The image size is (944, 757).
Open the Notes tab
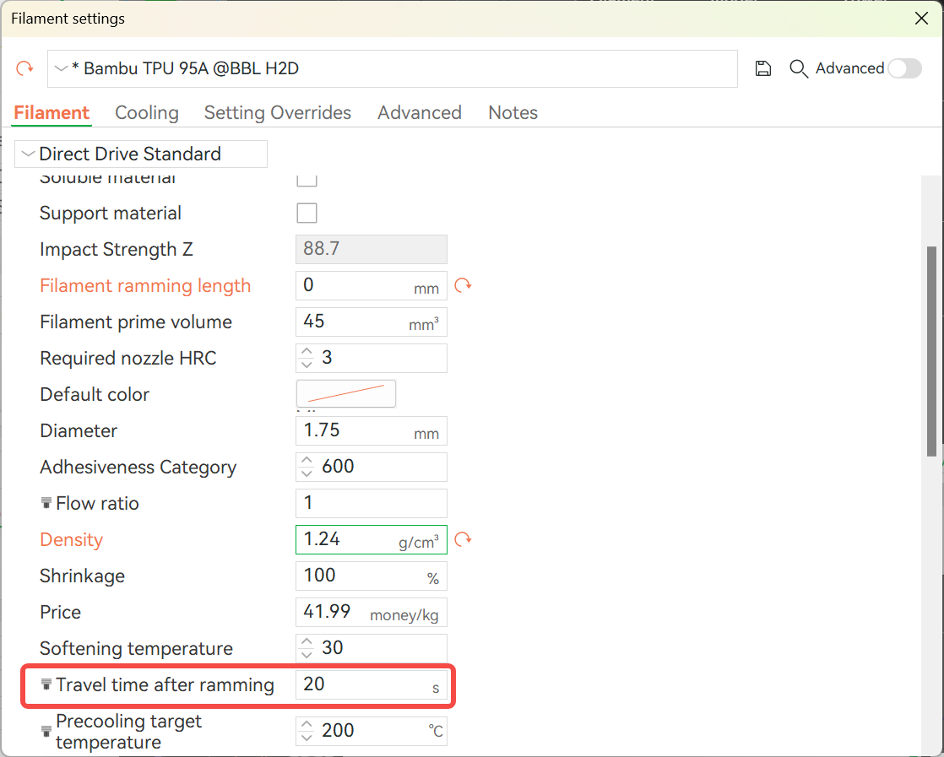(x=513, y=112)
